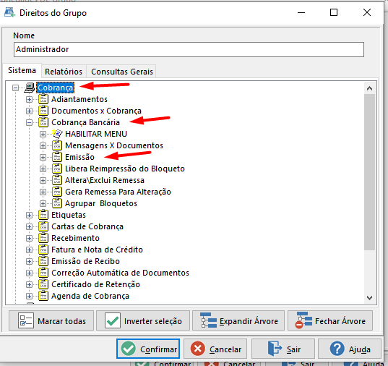Click the notepad icon next to Cartas de Cobrança
388x366 pixels.
pyautogui.click(x=43, y=226)
